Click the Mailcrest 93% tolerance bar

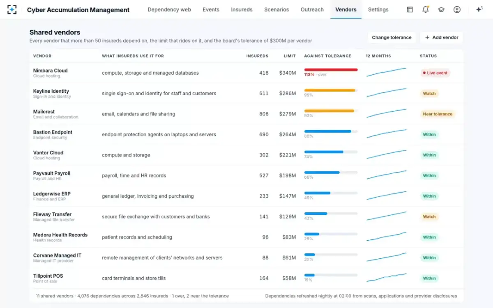point(331,111)
